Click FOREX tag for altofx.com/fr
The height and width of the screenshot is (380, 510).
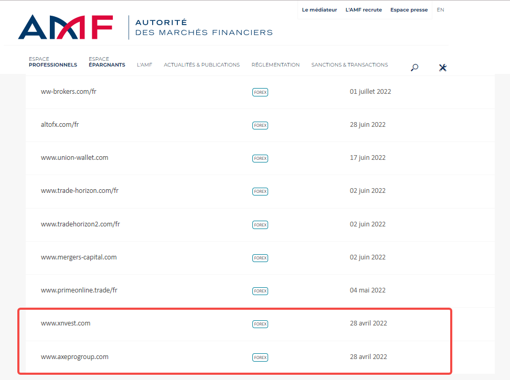coord(260,125)
